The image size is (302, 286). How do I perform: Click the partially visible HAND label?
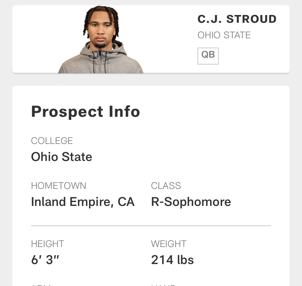tap(164, 285)
